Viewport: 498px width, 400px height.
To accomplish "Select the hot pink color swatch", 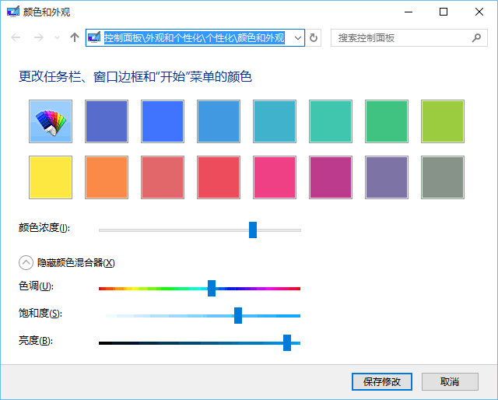I will click(x=275, y=177).
